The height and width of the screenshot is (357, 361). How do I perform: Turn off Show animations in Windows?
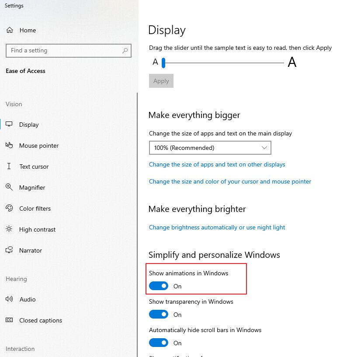pos(159,286)
